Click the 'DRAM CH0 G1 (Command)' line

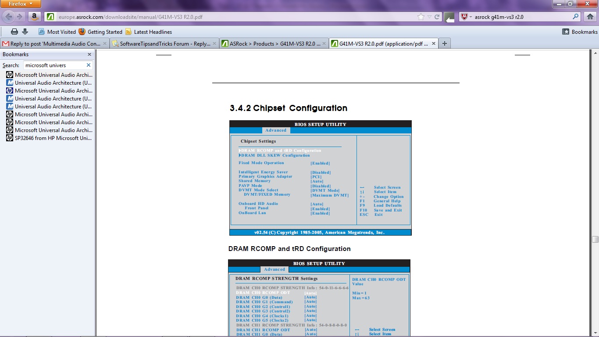point(264,302)
